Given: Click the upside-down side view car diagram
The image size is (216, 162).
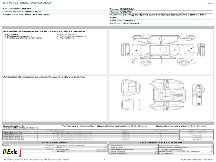Looking at the screenshot, I should (164, 39).
